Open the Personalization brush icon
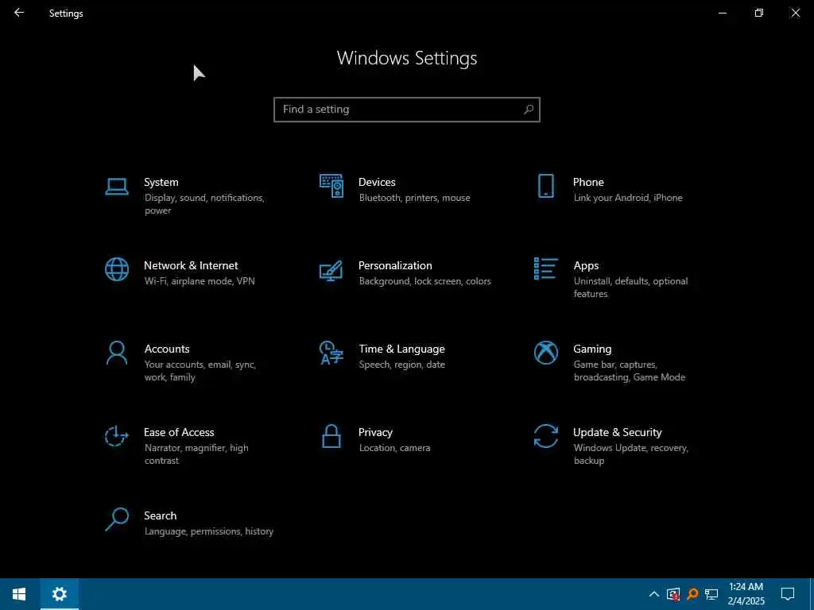Screen dimensions: 814x610 [331, 271]
